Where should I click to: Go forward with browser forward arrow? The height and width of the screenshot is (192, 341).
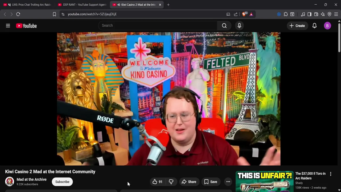(11, 14)
